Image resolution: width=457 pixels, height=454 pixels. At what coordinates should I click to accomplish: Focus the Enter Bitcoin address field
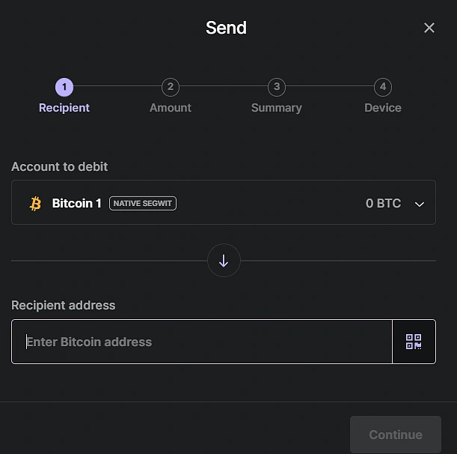(x=202, y=342)
